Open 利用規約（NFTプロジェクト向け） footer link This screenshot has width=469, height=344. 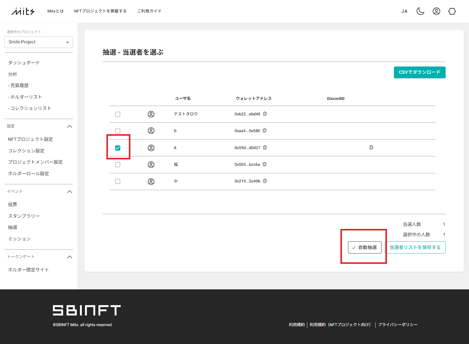pos(341,325)
